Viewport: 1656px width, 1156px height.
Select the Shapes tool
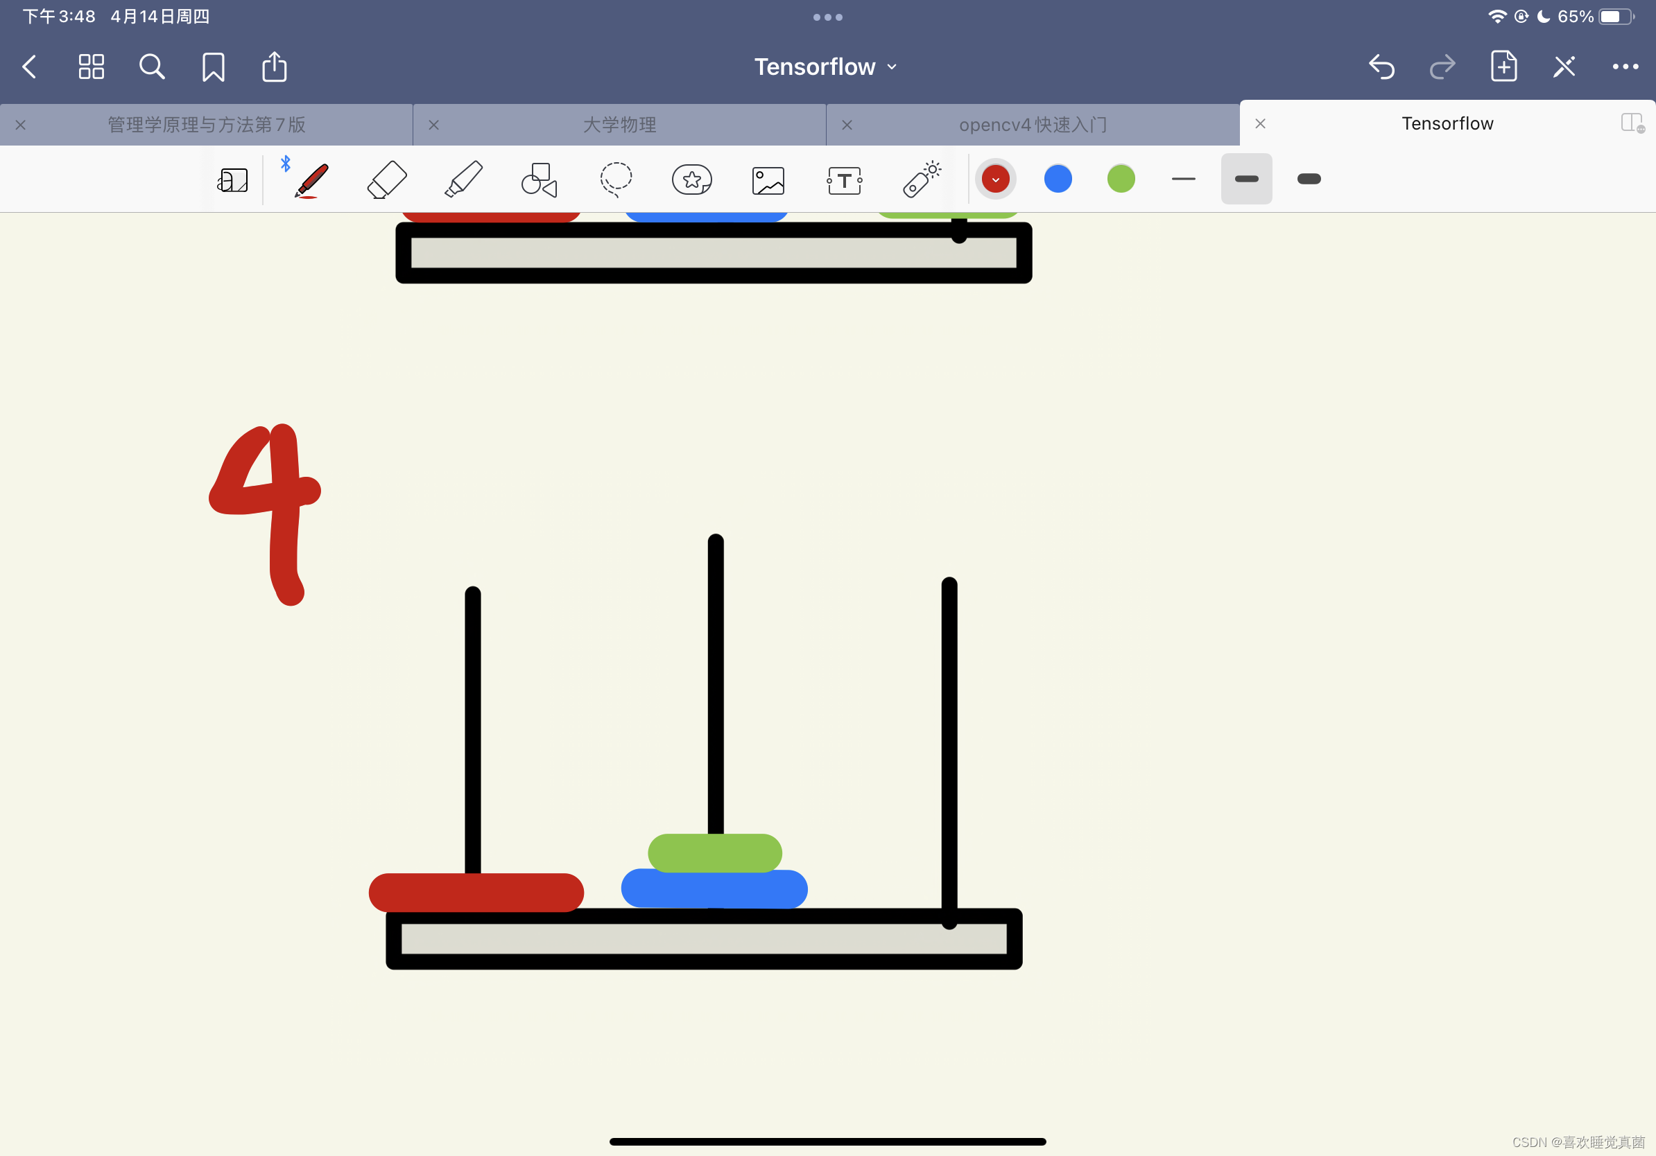coord(539,179)
